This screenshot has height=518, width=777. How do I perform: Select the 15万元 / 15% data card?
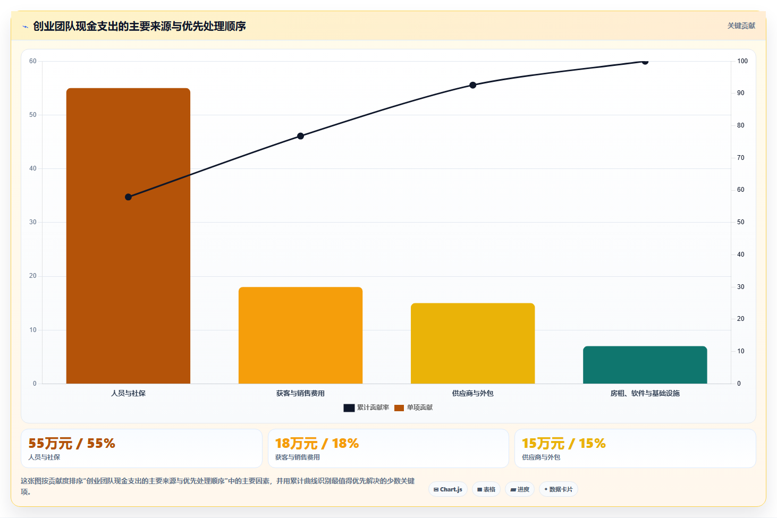click(635, 448)
